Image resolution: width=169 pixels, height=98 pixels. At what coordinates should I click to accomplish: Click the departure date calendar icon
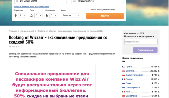point(17,1)
